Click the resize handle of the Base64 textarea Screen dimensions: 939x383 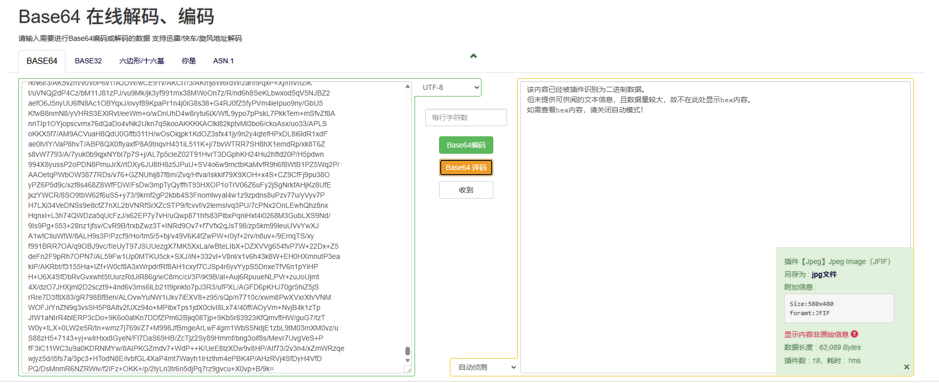click(x=408, y=370)
